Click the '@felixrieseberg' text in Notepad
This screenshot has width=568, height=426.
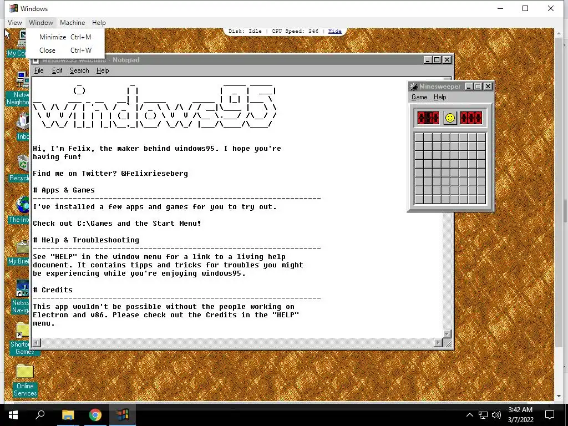(x=155, y=174)
